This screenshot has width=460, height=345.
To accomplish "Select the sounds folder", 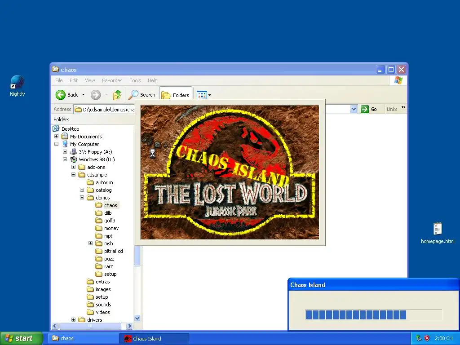I will click(103, 304).
